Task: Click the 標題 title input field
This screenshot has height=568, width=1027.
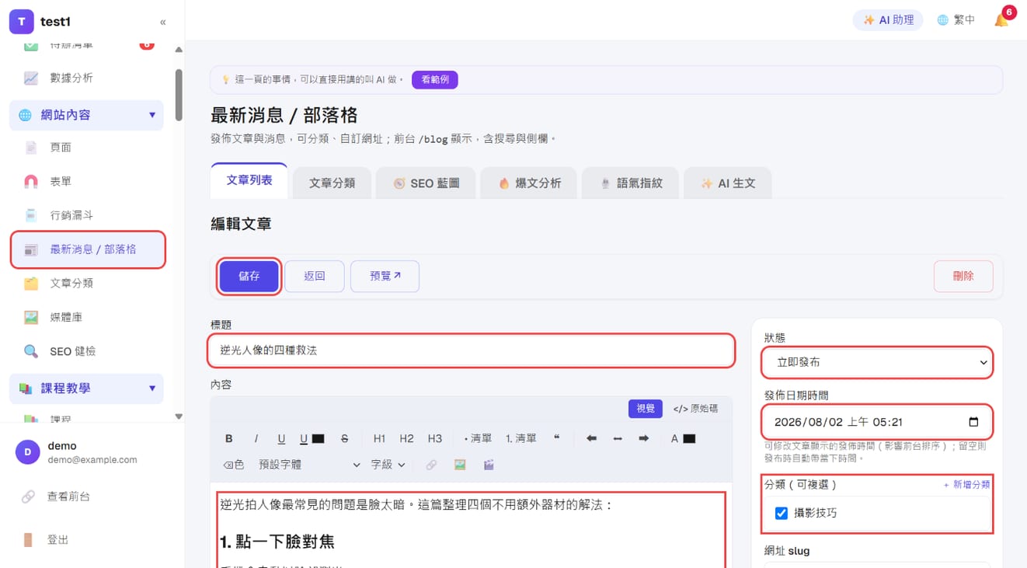Action: click(x=472, y=350)
